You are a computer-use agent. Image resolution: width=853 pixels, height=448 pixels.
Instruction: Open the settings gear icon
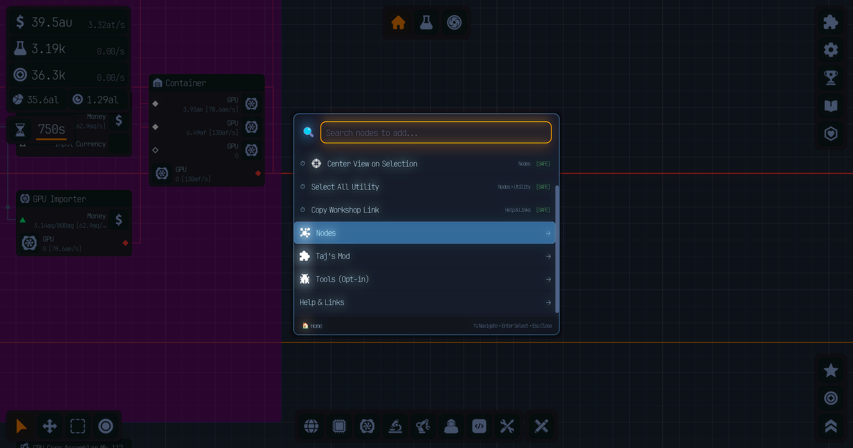coord(830,50)
